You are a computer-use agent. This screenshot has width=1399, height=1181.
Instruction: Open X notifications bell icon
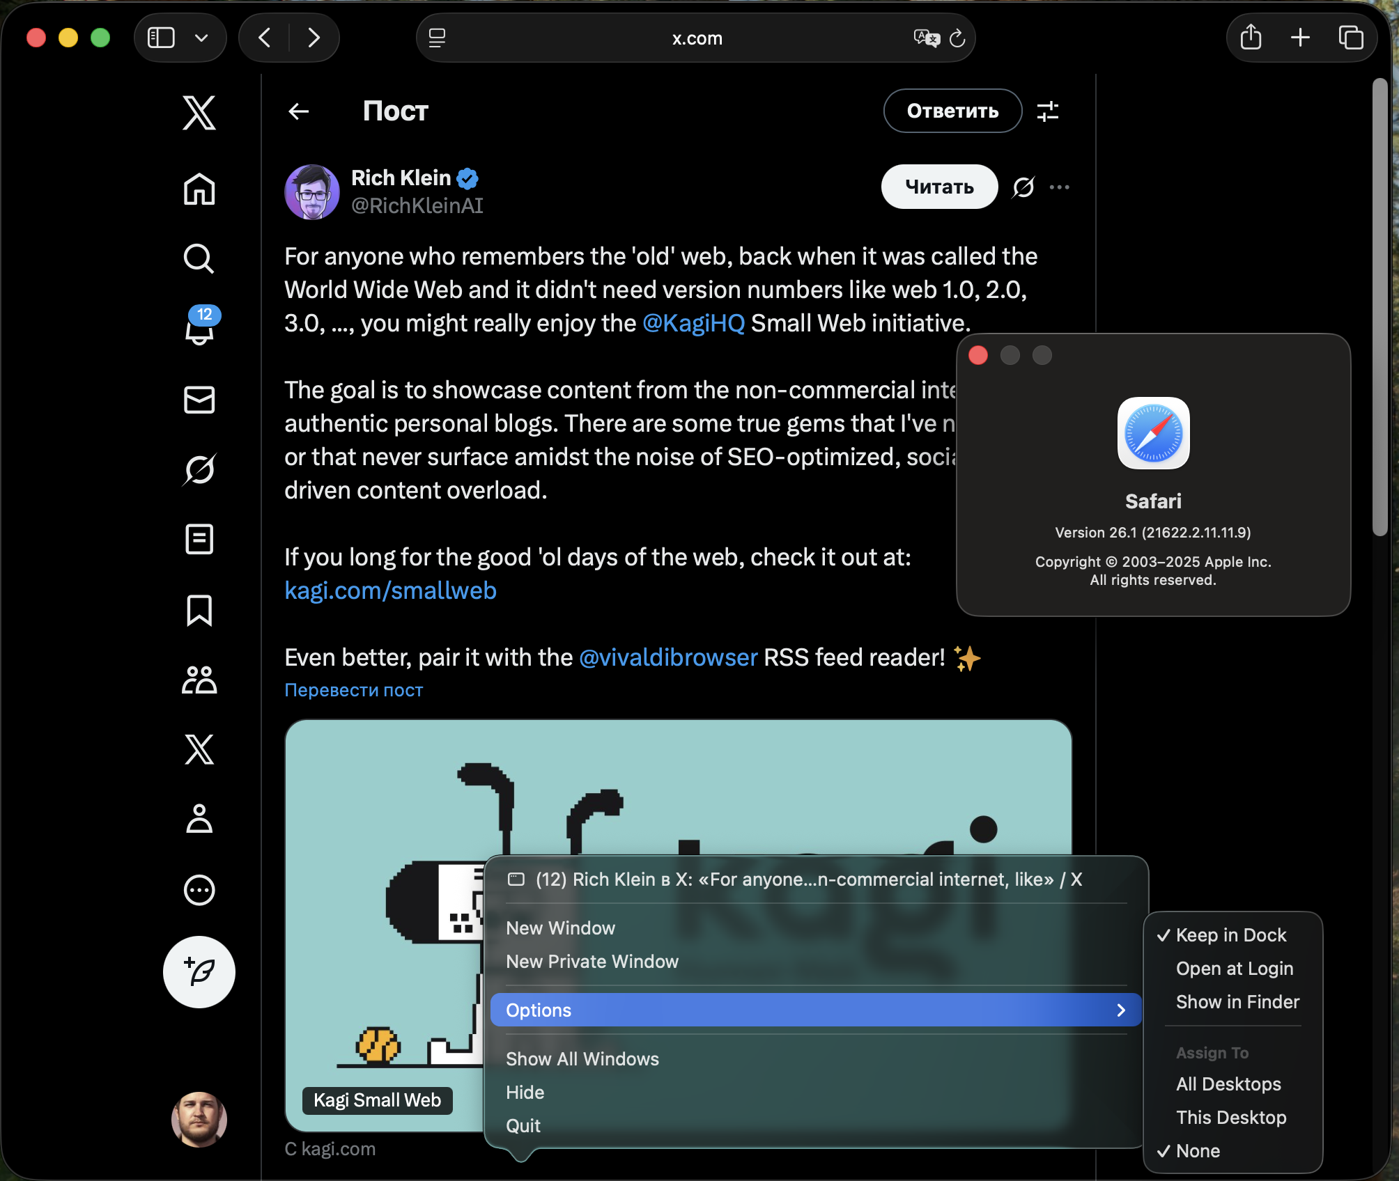click(199, 329)
